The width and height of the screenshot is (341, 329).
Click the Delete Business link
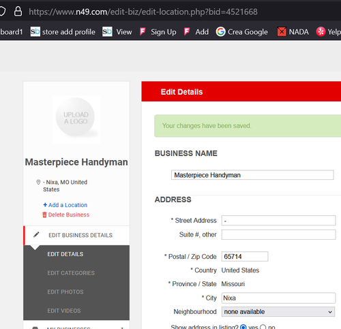[x=69, y=215]
